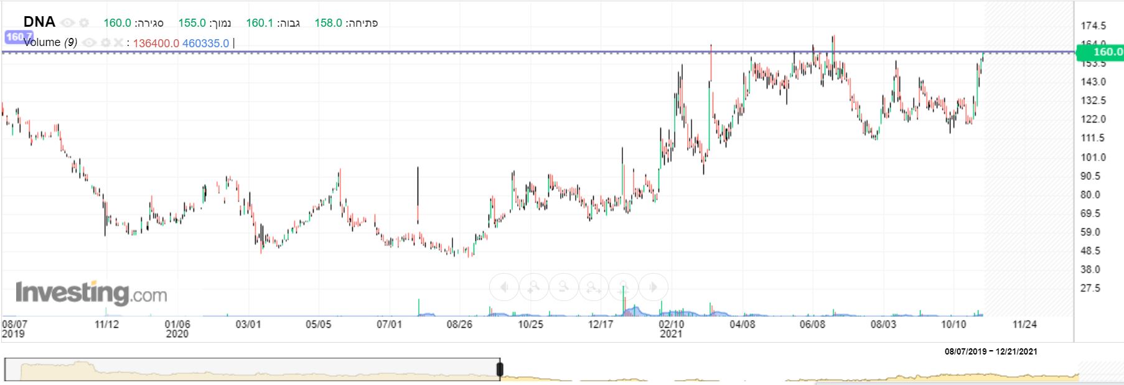Click the black navigator range handle
This screenshot has width=1124, height=385.
click(499, 369)
